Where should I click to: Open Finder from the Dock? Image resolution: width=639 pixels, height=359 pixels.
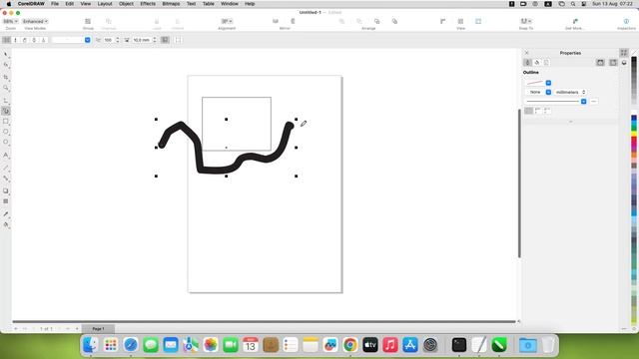(x=91, y=345)
